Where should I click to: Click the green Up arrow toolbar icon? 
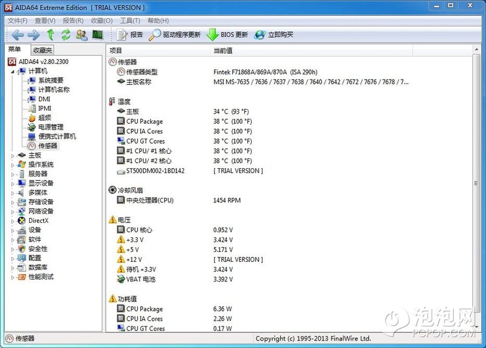[x=51, y=34]
